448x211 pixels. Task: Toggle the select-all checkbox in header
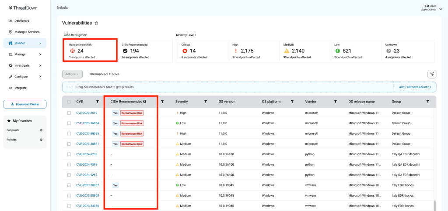[69, 102]
